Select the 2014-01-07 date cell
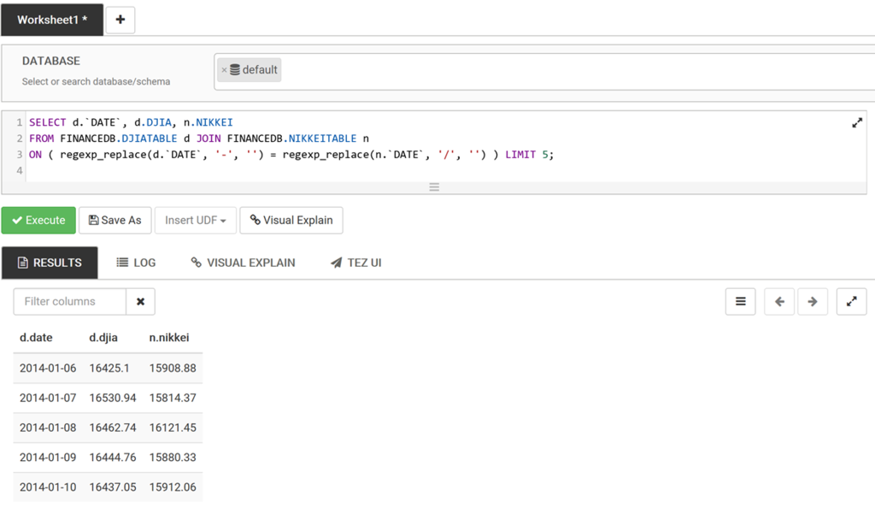Image resolution: width=875 pixels, height=532 pixels. [x=48, y=398]
